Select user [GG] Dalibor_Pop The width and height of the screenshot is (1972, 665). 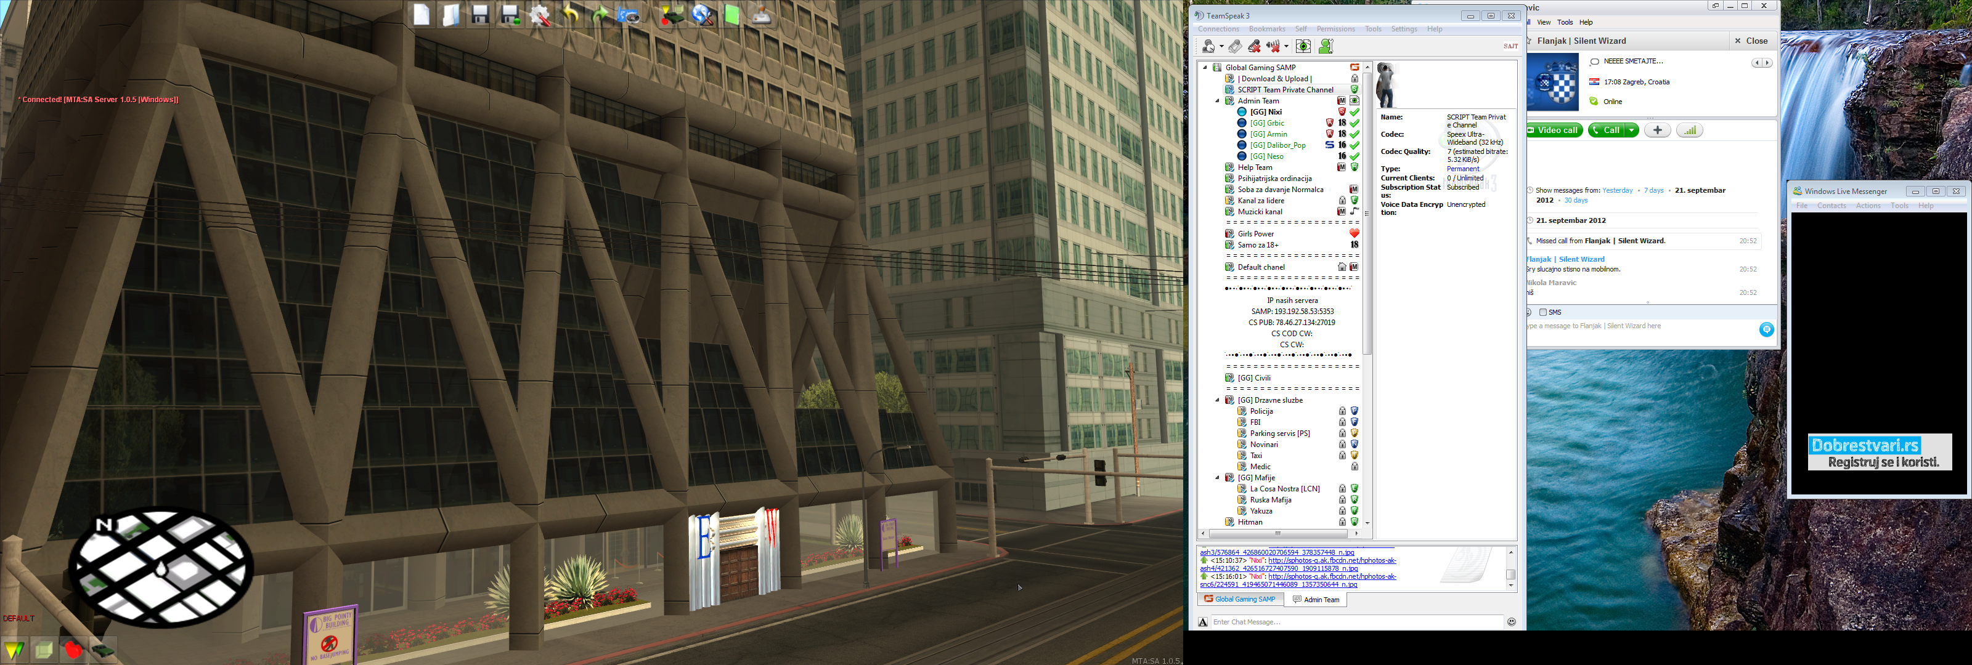click(x=1277, y=145)
